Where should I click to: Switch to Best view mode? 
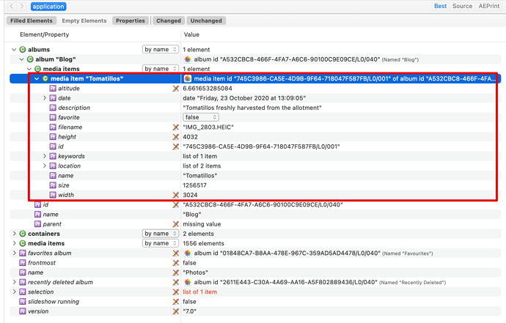click(x=440, y=6)
